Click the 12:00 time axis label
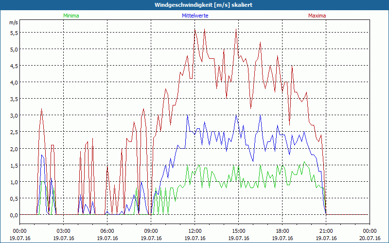389x243 pixels. click(195, 231)
